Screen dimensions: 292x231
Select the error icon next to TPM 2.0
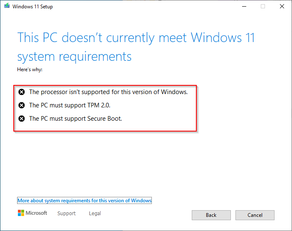(x=22, y=105)
